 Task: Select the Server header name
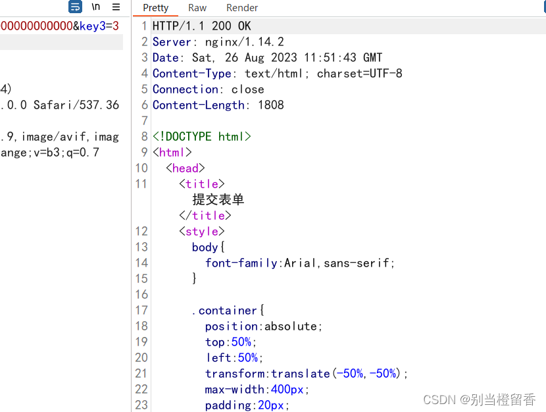pyautogui.click(x=172, y=41)
